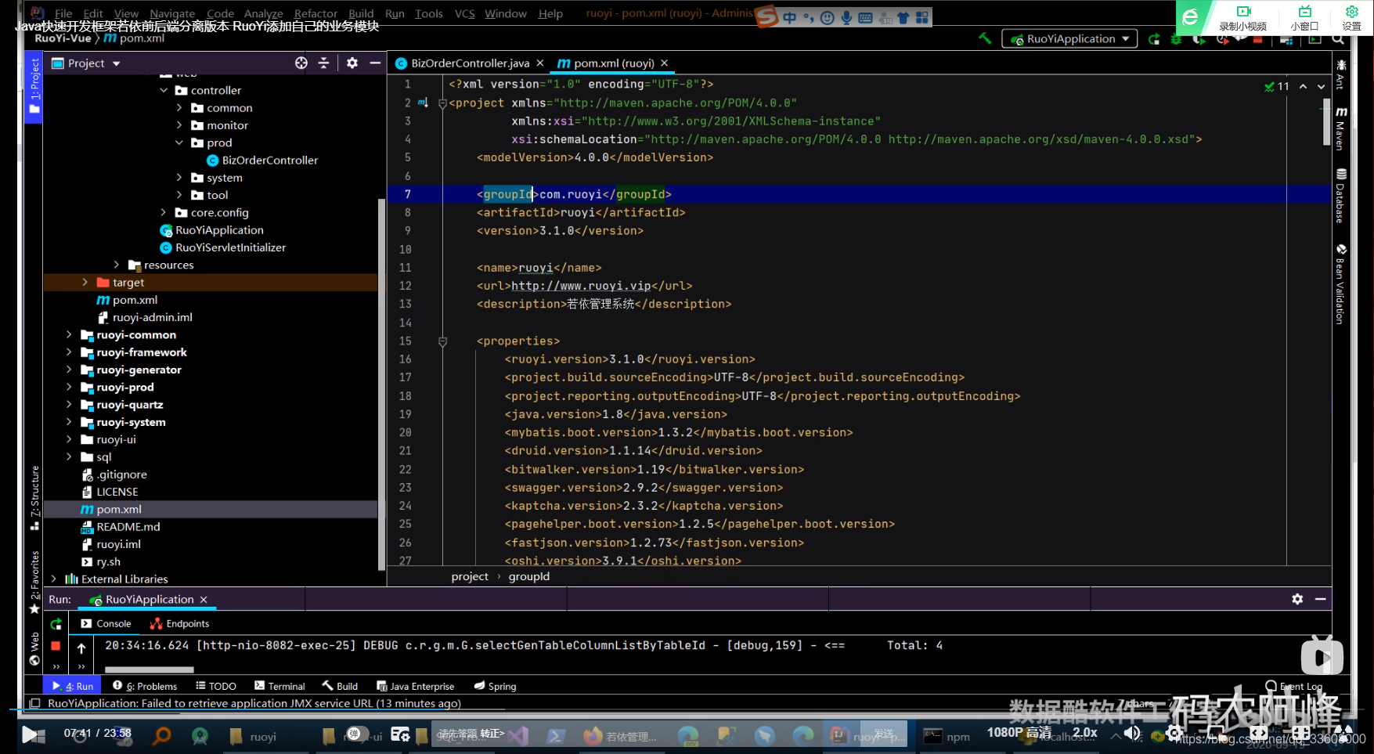
Task: Mute the video volume speaker icon
Action: (x=1132, y=733)
